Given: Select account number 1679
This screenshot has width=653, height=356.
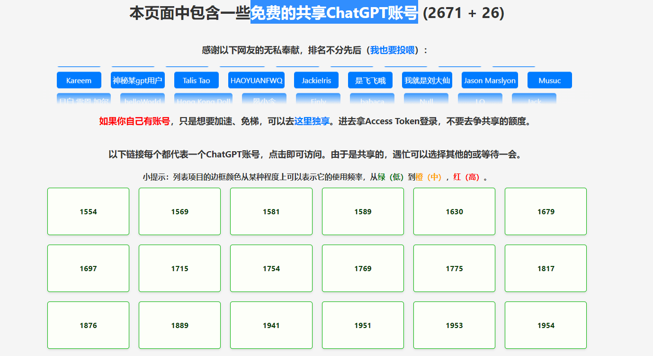Looking at the screenshot, I should click(546, 211).
